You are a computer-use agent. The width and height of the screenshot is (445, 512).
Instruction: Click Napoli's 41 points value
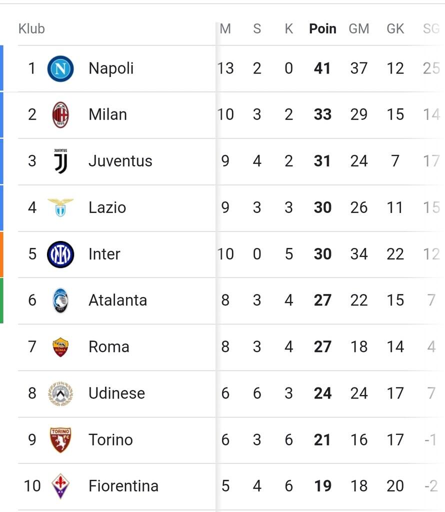point(322,68)
